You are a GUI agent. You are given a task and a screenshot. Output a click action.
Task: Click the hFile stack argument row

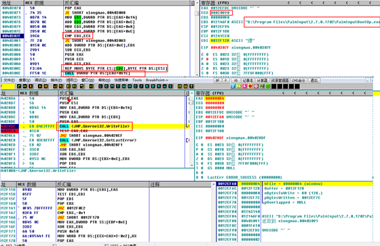click(x=294, y=184)
